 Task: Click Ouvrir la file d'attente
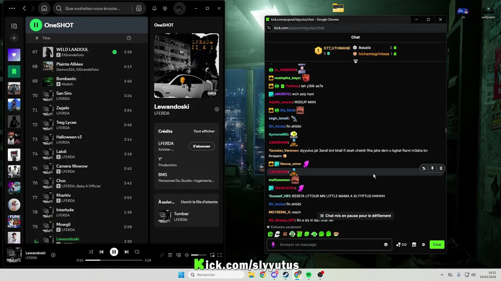(199, 202)
